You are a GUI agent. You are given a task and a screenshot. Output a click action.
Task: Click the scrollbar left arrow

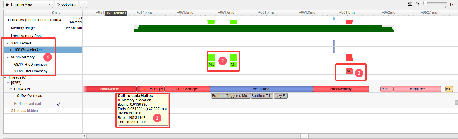click(85, 136)
